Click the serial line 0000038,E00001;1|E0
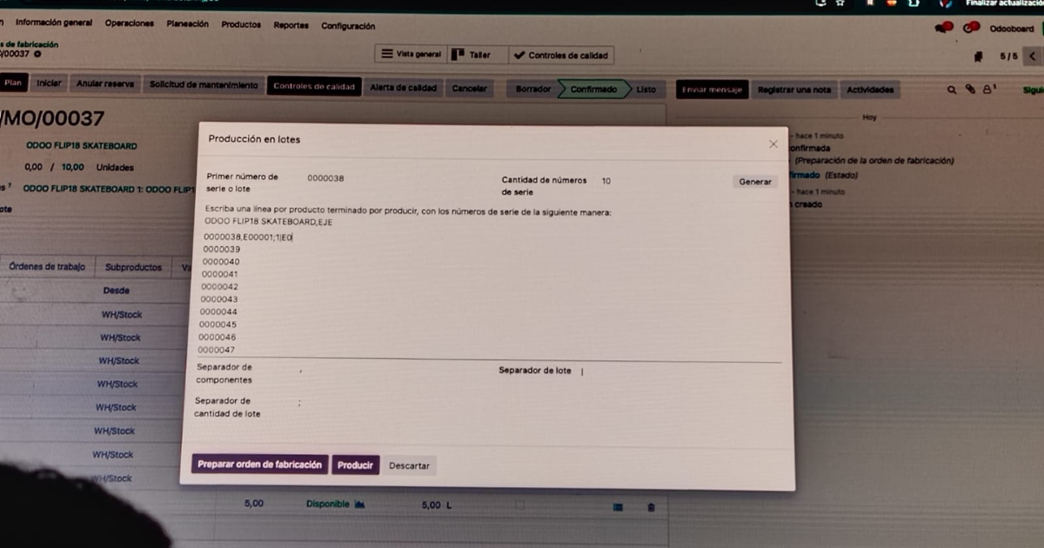This screenshot has width=1044, height=548. [x=248, y=237]
